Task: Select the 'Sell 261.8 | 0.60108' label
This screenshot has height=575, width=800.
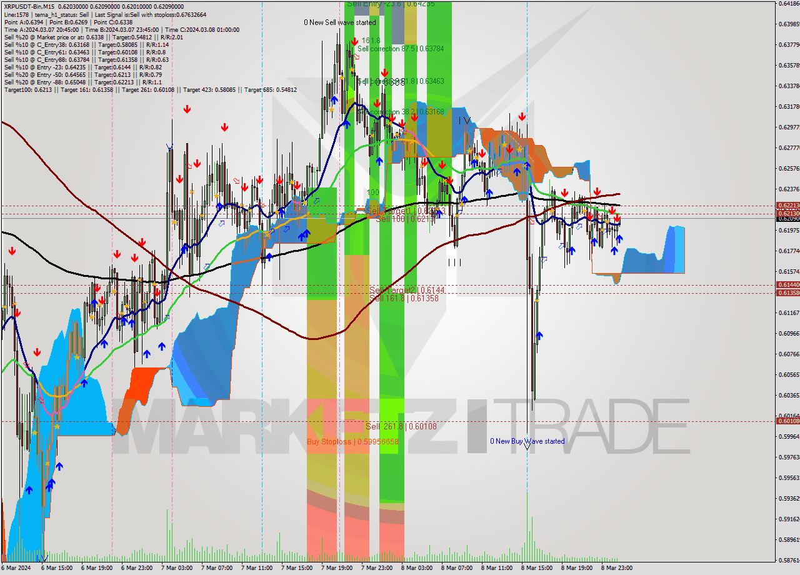Action: tap(401, 426)
